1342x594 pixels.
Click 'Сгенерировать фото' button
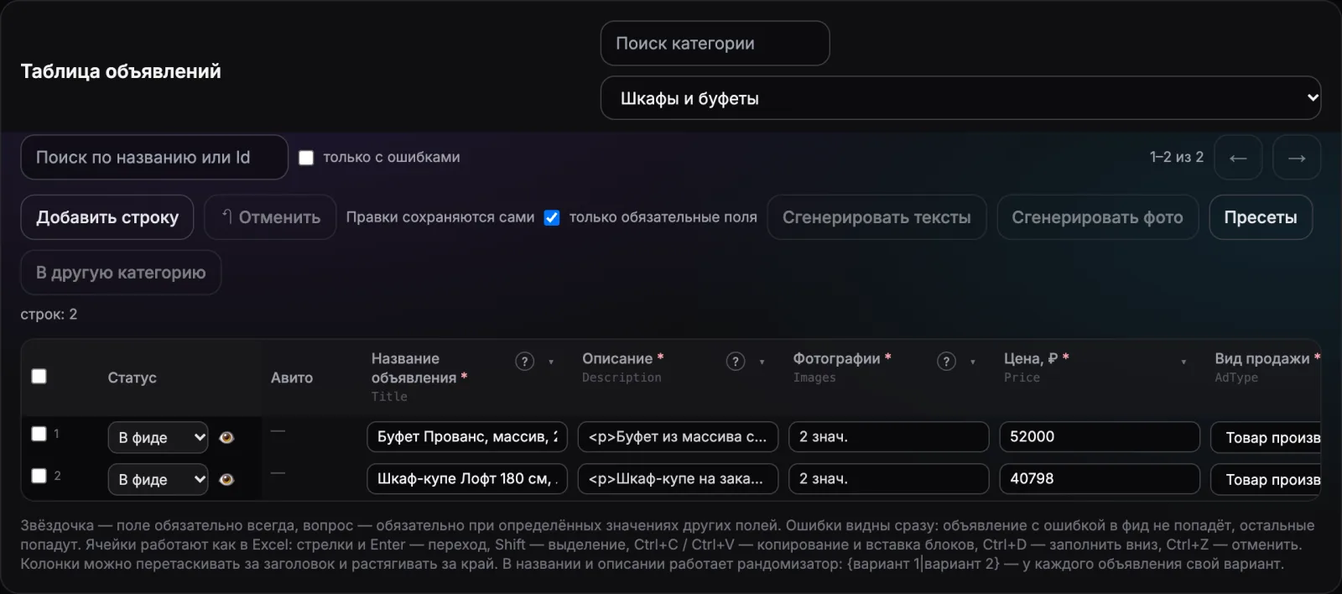1097,217
